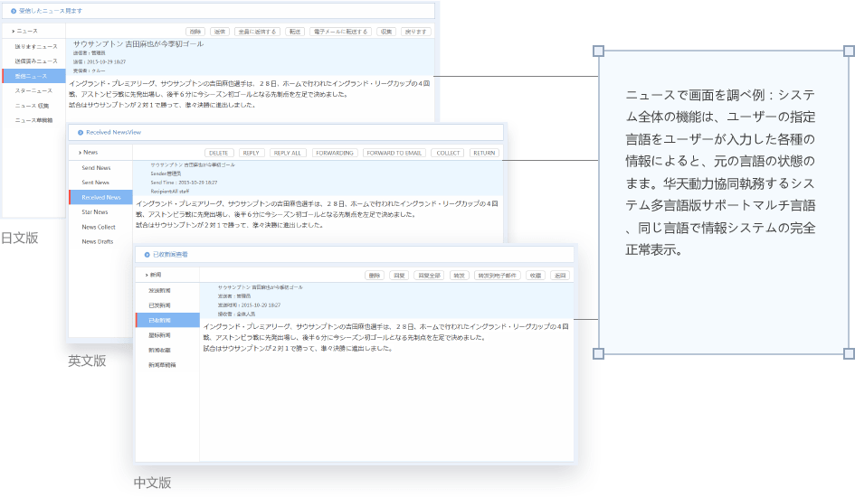The height and width of the screenshot is (497, 855).
Task: Click 電子メールに転送する button in Japanese window
Action: point(340,31)
